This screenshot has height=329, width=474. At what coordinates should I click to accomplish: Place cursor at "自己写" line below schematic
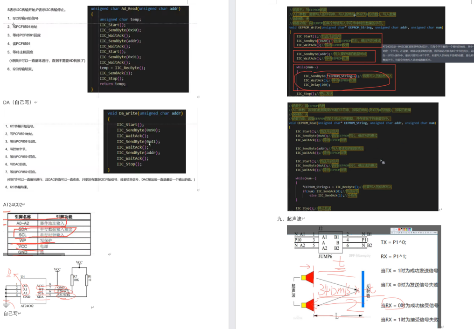click(11, 314)
